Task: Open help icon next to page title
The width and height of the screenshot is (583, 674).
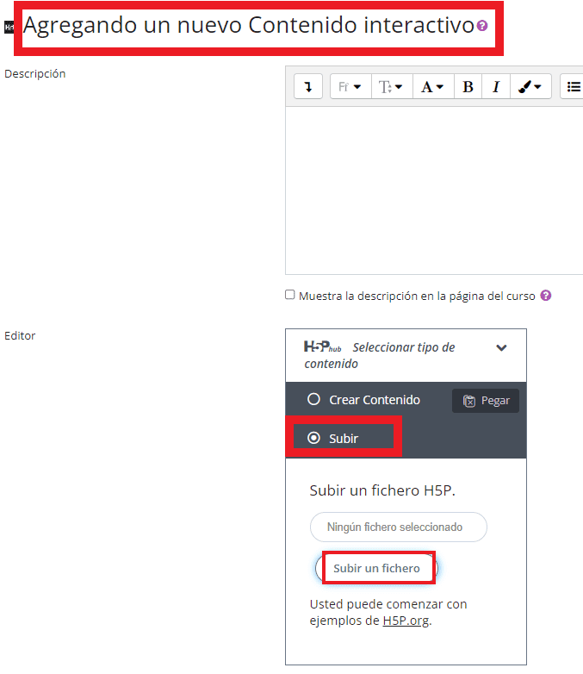Action: point(482,26)
